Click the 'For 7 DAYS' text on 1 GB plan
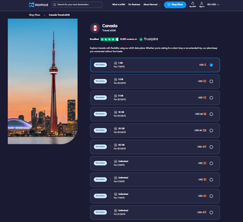243x222 pixels. (x=119, y=67)
